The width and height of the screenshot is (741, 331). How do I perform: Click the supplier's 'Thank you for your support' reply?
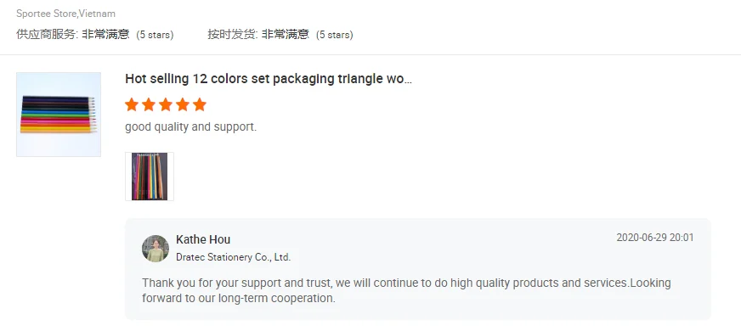coord(406,290)
